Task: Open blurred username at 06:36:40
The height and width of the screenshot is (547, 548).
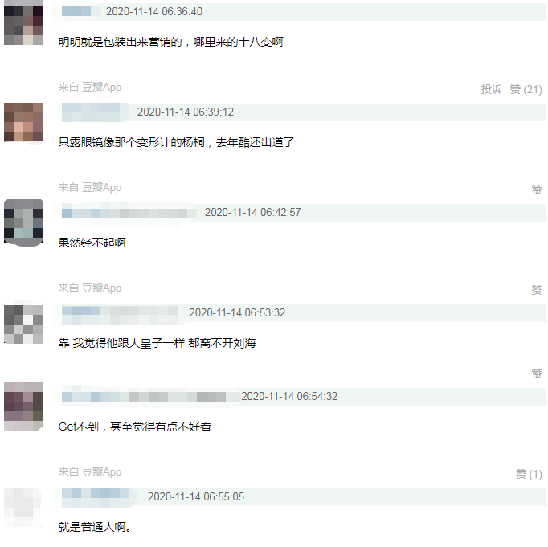Action: coord(76,11)
